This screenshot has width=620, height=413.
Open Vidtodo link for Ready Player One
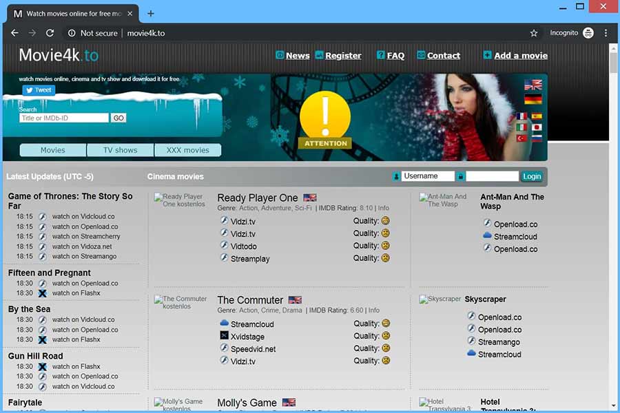click(x=244, y=246)
